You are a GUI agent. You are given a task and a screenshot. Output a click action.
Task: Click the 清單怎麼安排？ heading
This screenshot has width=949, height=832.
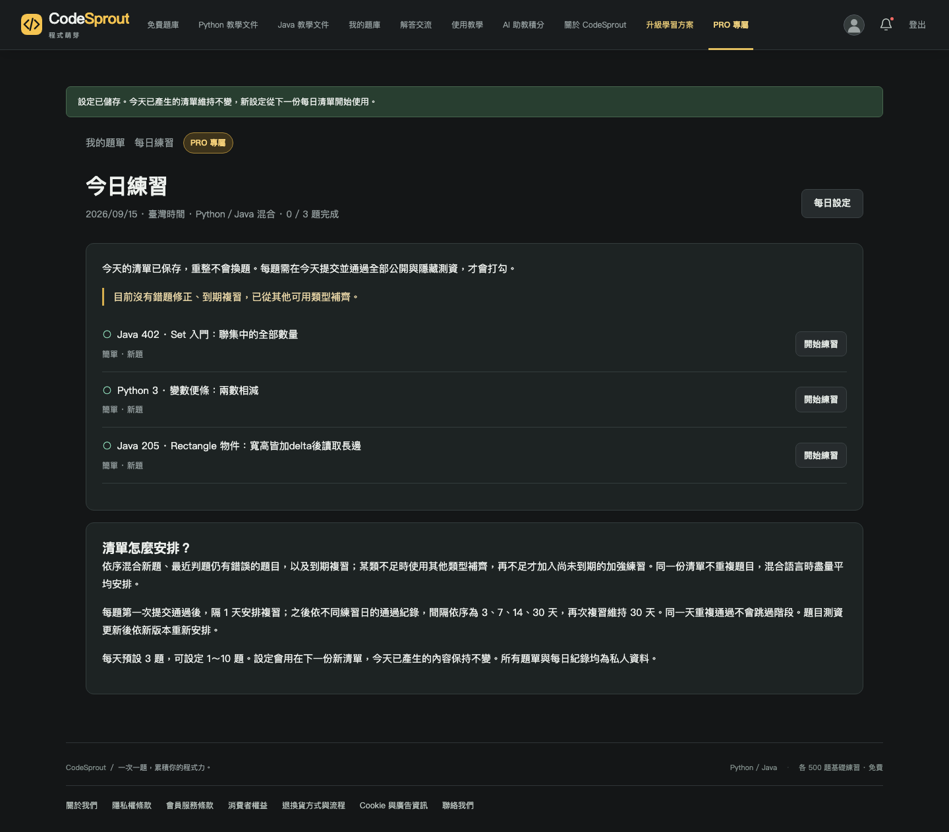(x=146, y=548)
